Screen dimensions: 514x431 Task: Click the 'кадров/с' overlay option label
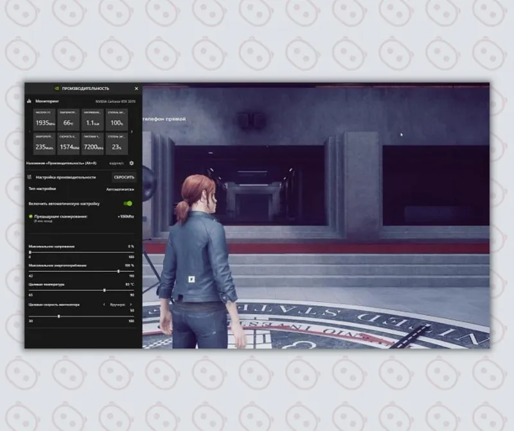[116, 163]
